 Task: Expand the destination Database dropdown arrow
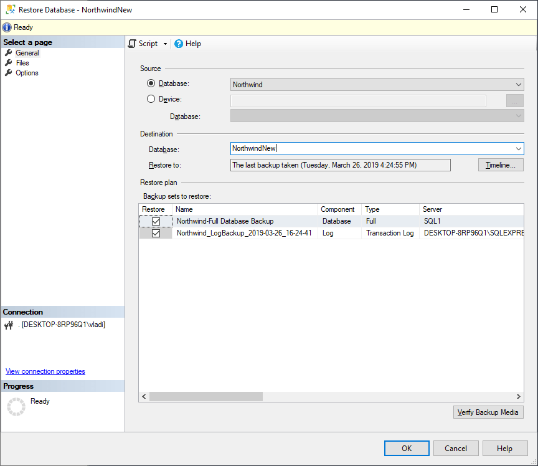point(518,149)
